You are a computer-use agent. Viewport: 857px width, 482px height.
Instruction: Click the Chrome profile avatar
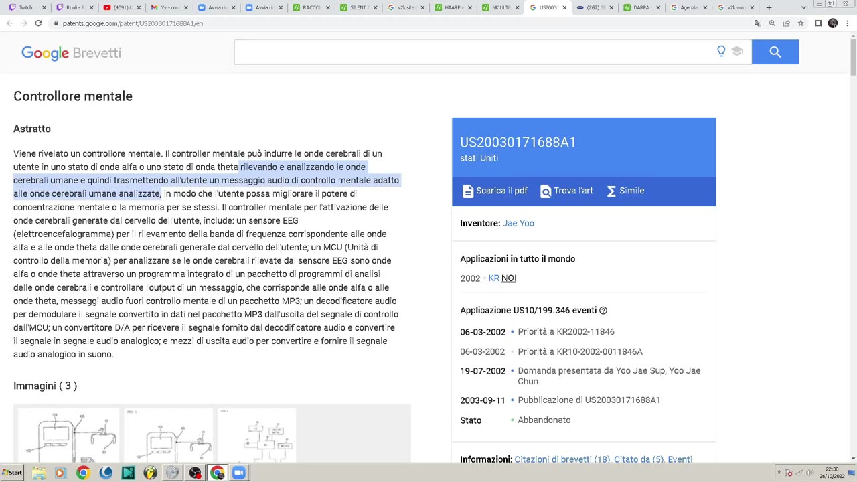click(833, 23)
